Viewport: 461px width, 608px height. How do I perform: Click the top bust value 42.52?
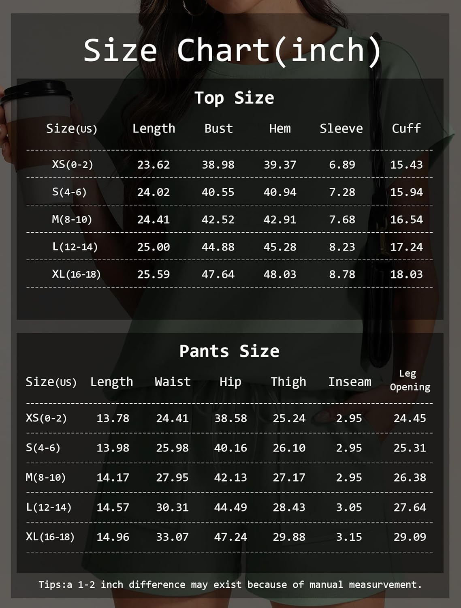coord(218,220)
